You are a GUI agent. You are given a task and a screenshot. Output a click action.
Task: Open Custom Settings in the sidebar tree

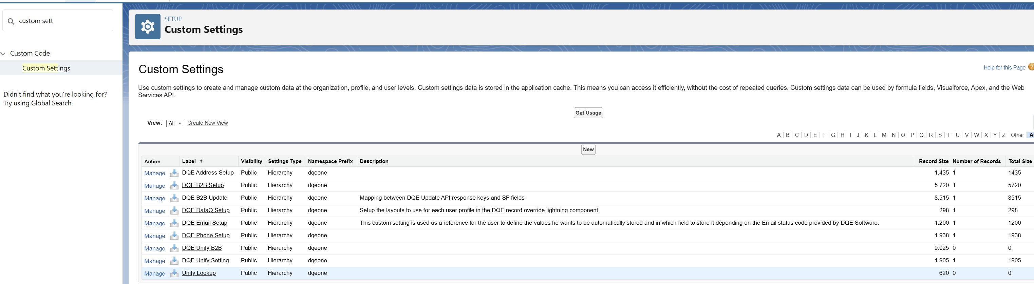pyautogui.click(x=46, y=68)
